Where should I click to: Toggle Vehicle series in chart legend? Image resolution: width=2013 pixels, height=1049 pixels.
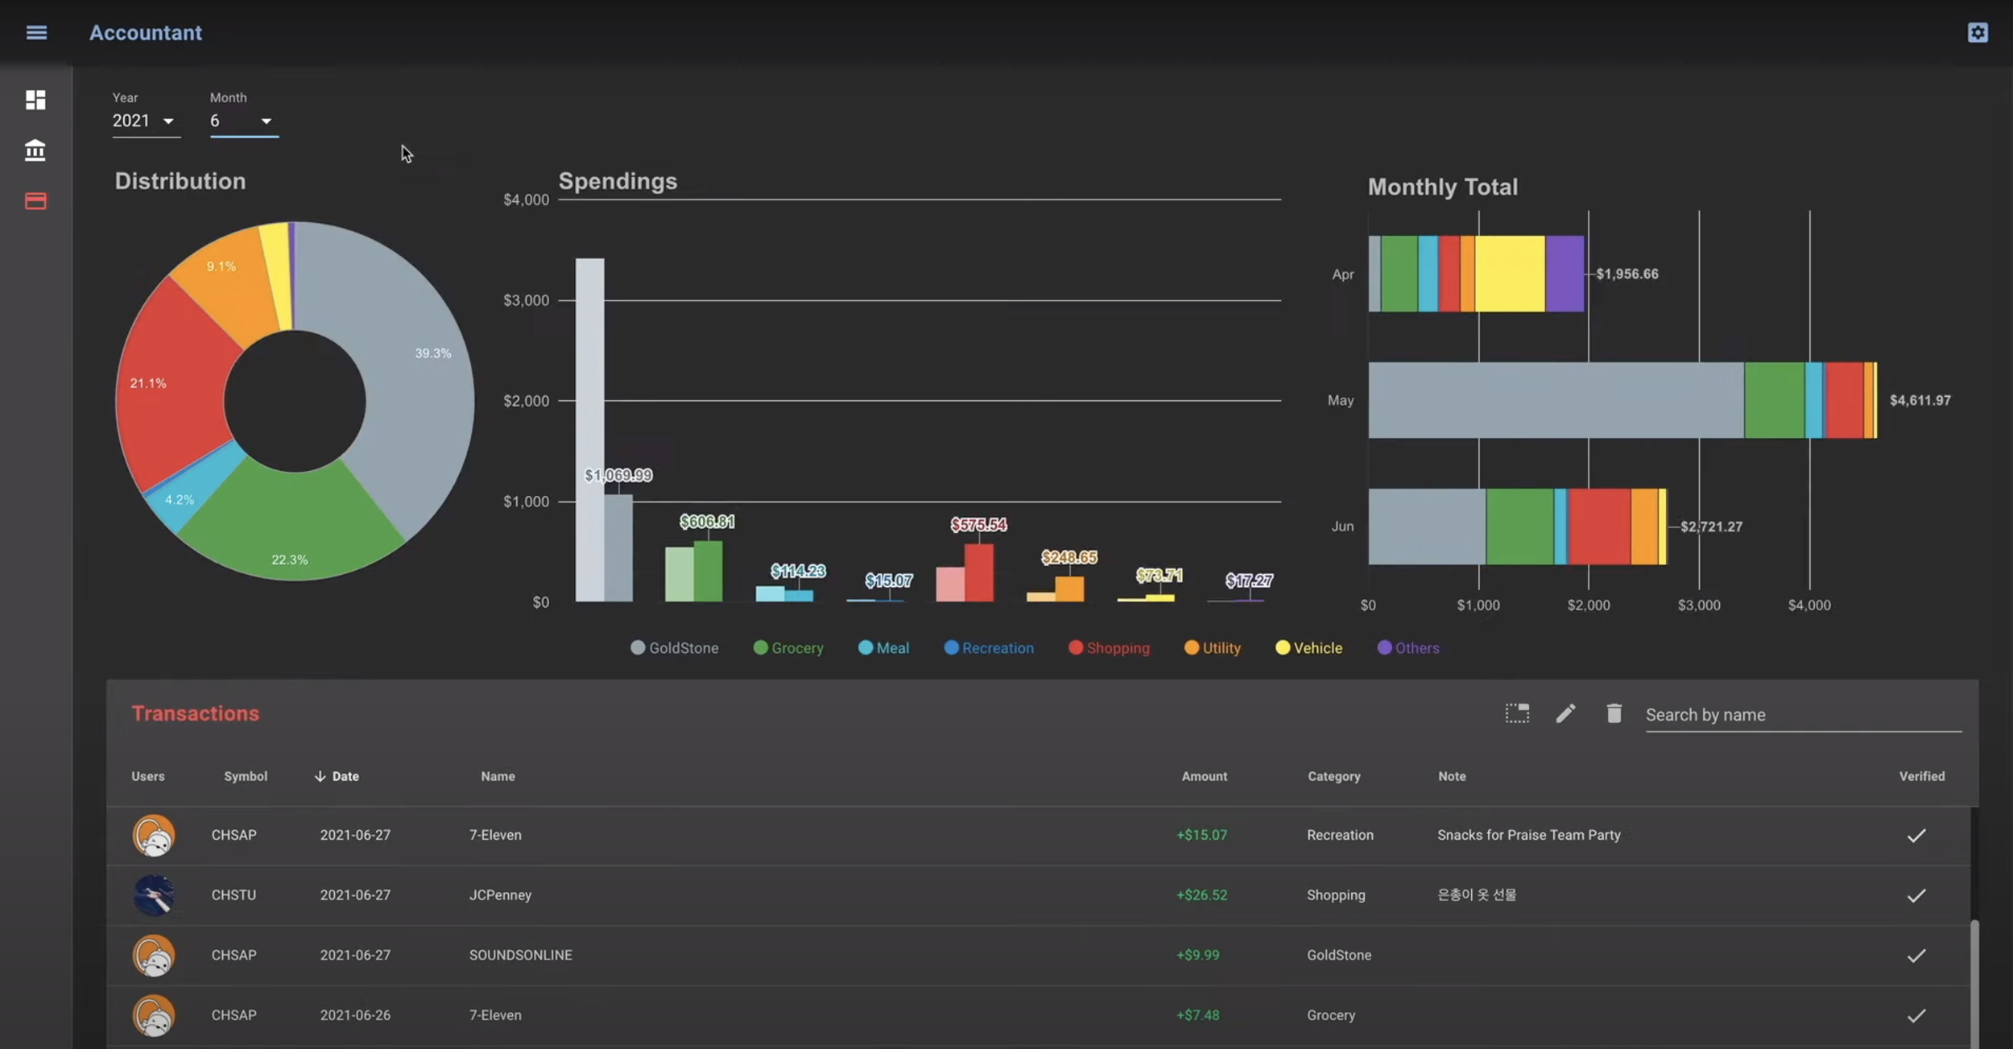1309,648
